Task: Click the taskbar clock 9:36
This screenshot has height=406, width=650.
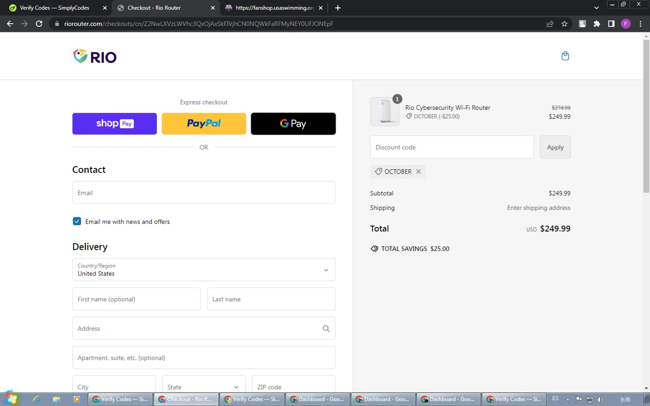Action: 625,400
